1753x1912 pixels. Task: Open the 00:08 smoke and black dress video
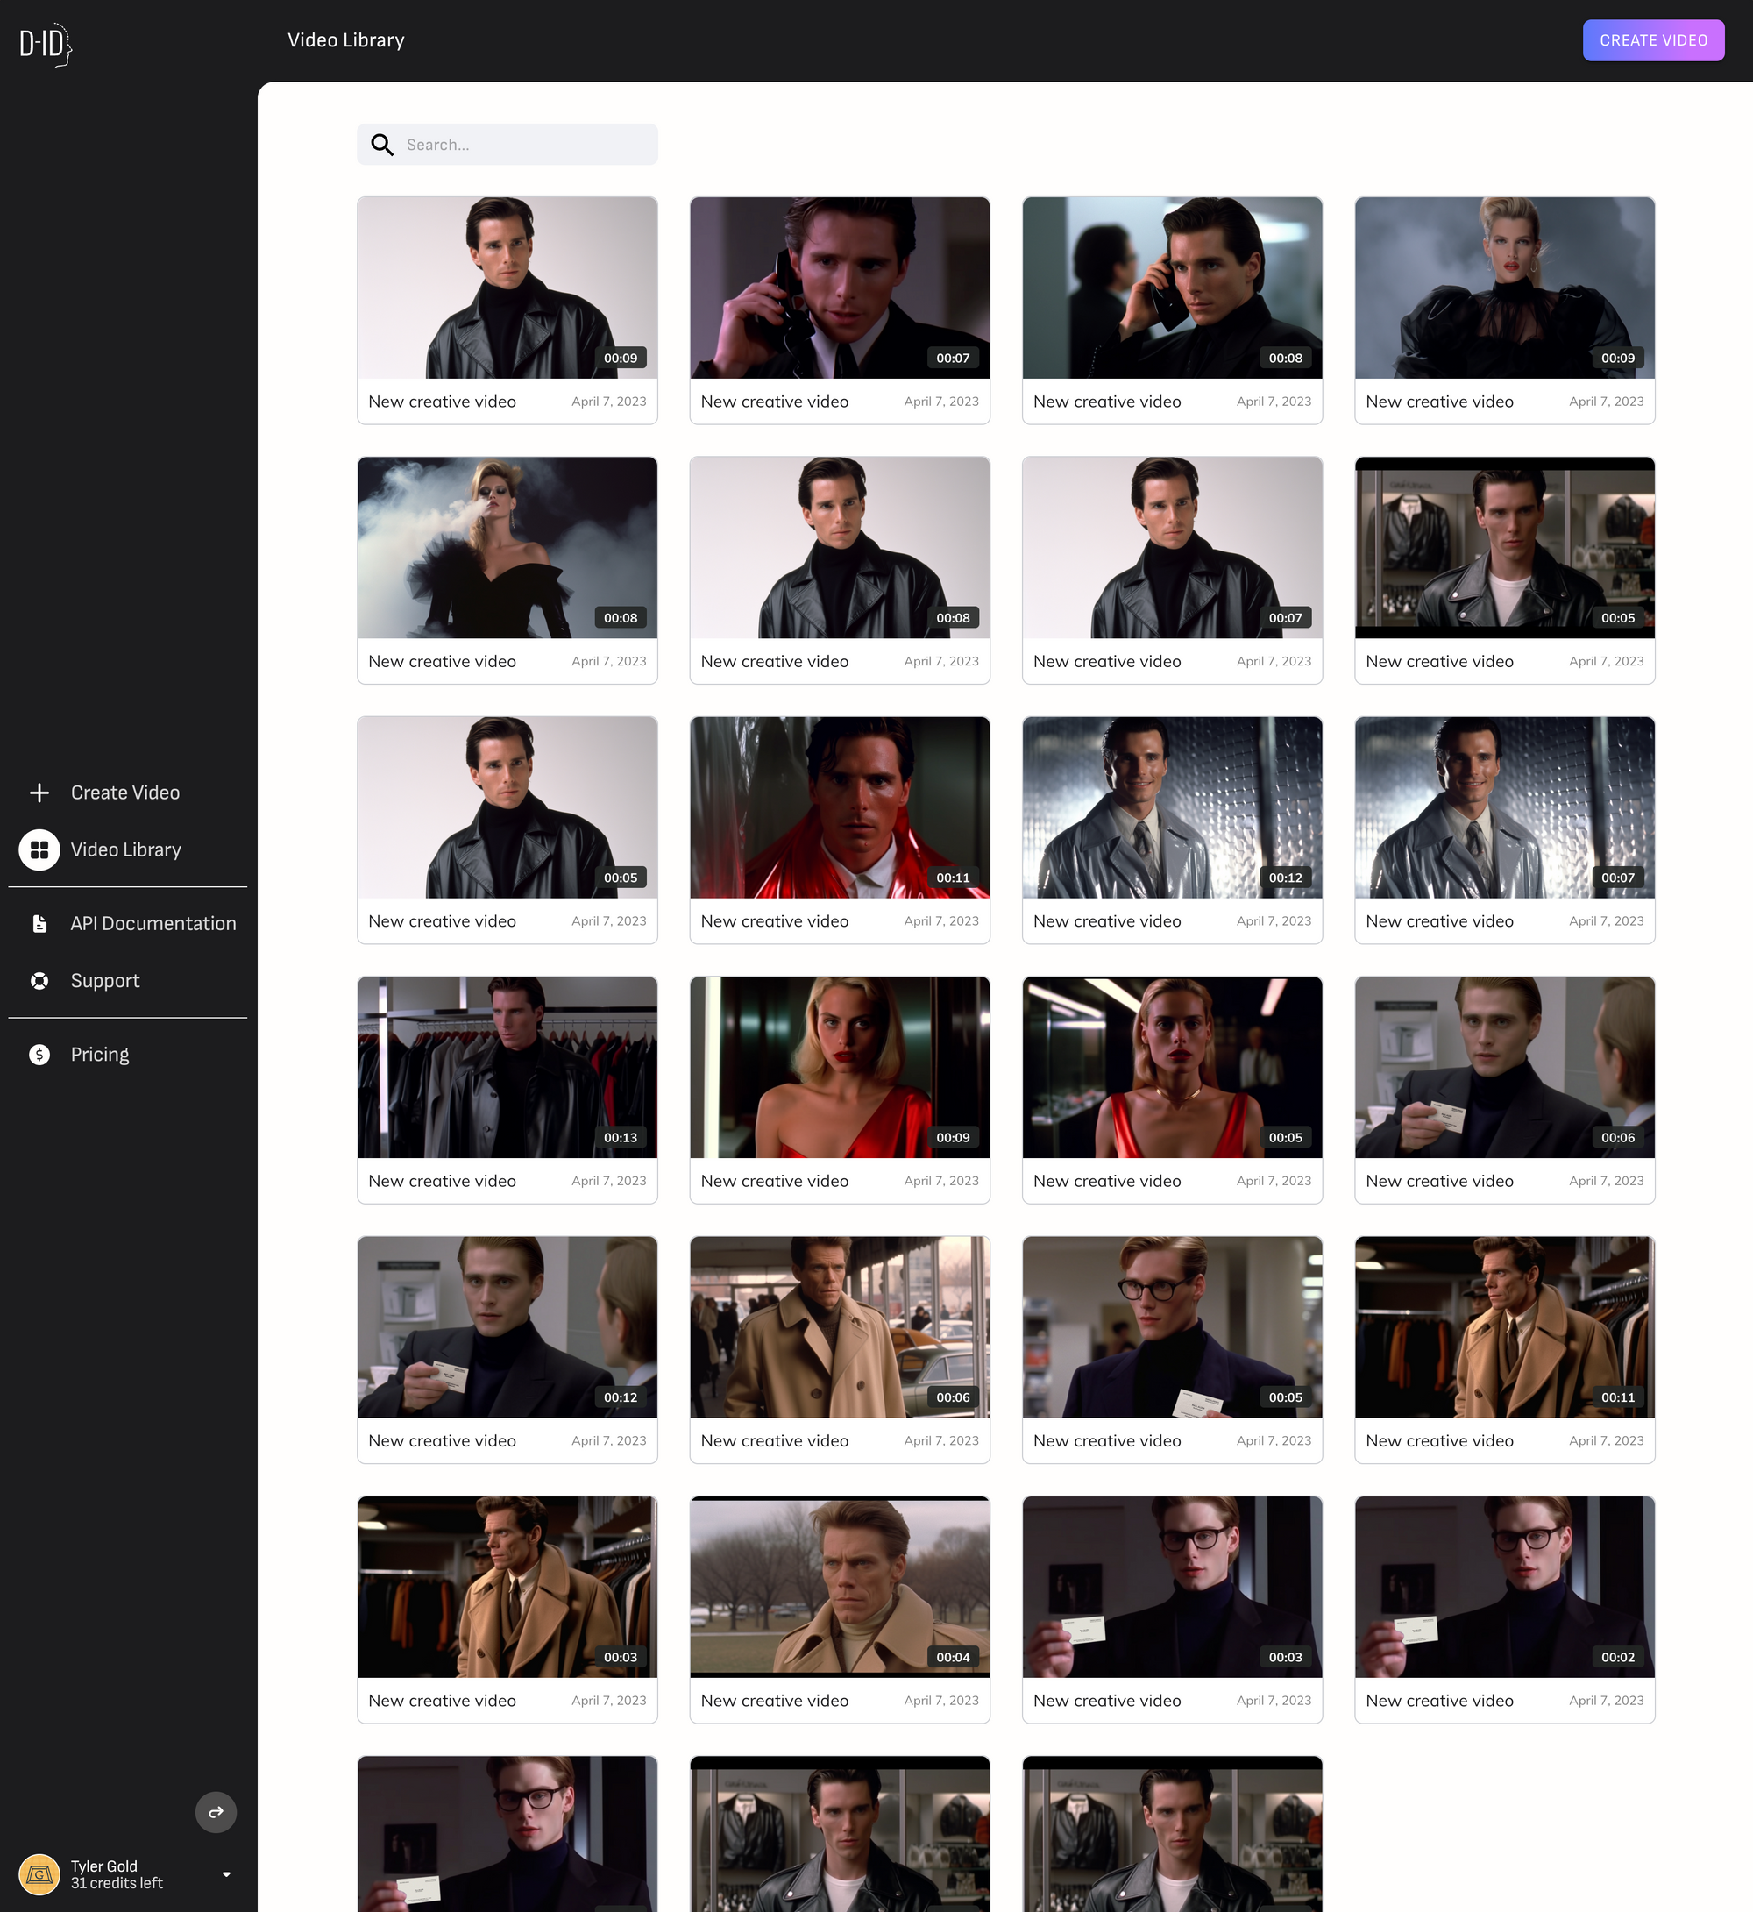507,548
